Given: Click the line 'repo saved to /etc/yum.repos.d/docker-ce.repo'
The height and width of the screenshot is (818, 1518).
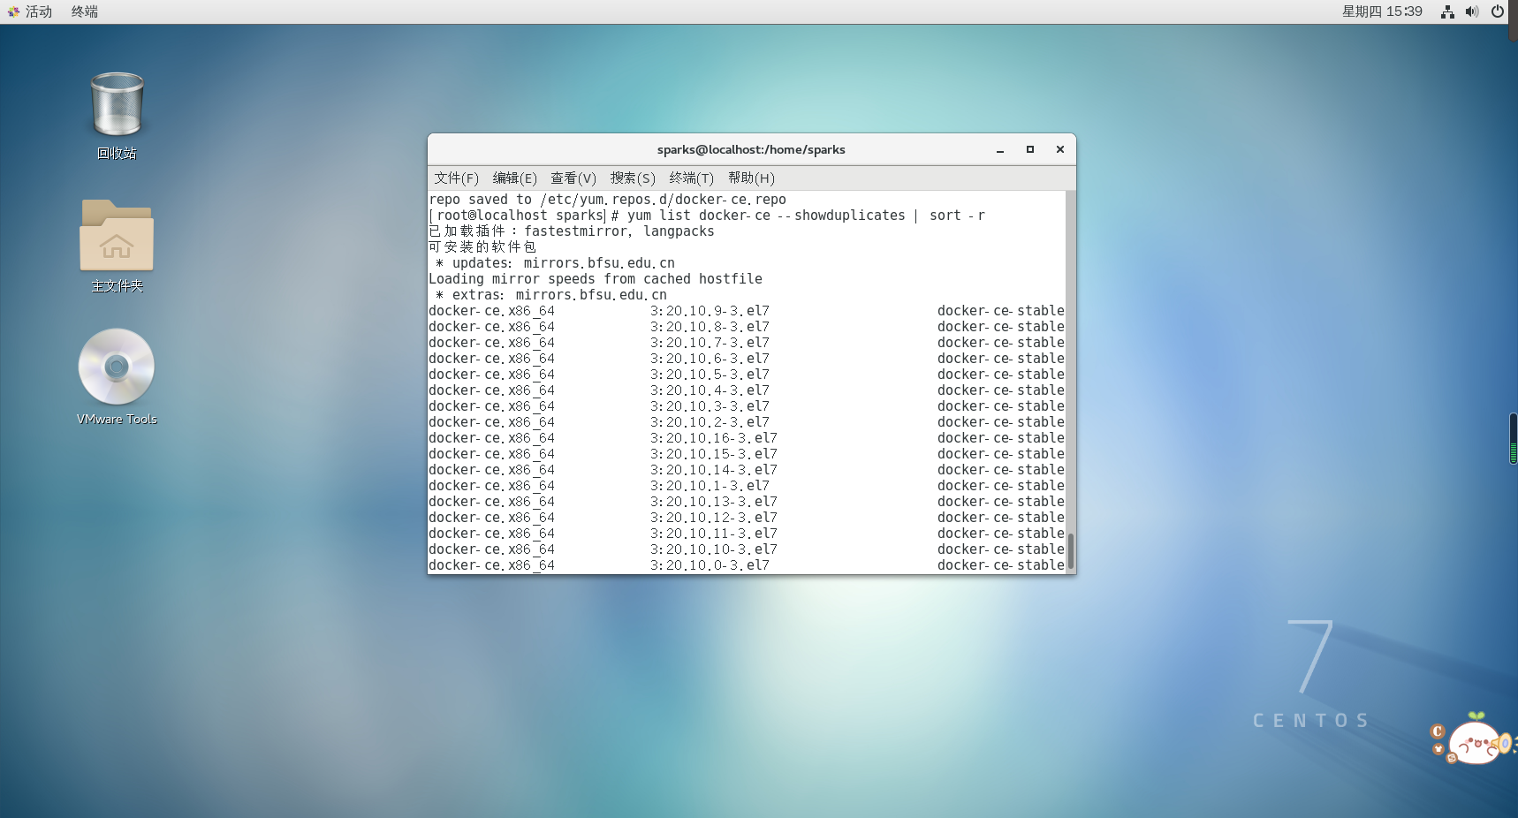Looking at the screenshot, I should (x=608, y=200).
